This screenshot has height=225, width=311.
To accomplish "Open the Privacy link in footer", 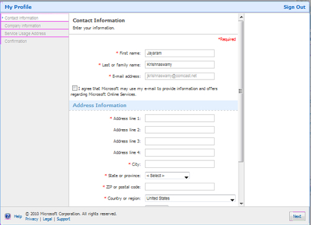I will click(x=32, y=219).
